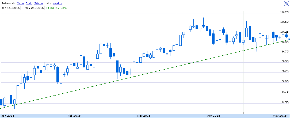This screenshot has width=290, height=118.
Task: Switch interval to 2min
Action: tap(20, 3)
